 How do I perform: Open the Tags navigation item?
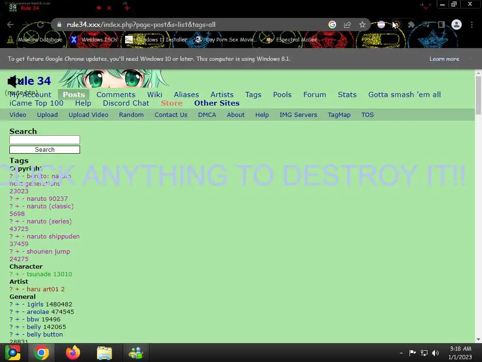point(253,94)
